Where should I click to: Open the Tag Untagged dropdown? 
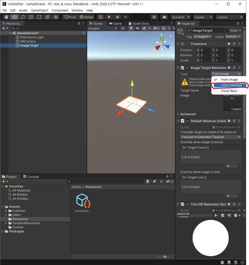(202, 36)
